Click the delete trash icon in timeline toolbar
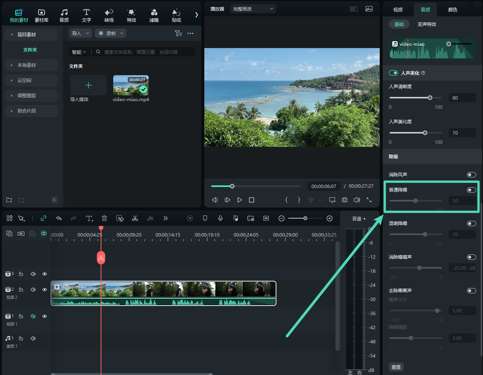The image size is (483, 375). coord(104,218)
